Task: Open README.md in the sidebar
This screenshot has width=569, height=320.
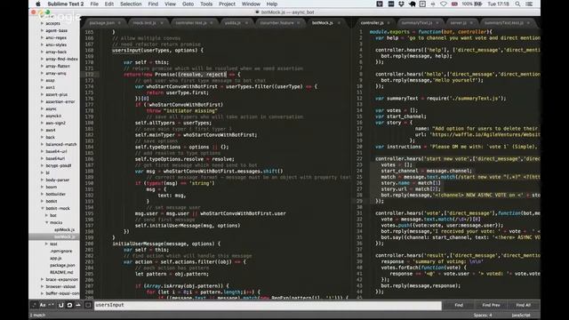Action: tap(61, 272)
